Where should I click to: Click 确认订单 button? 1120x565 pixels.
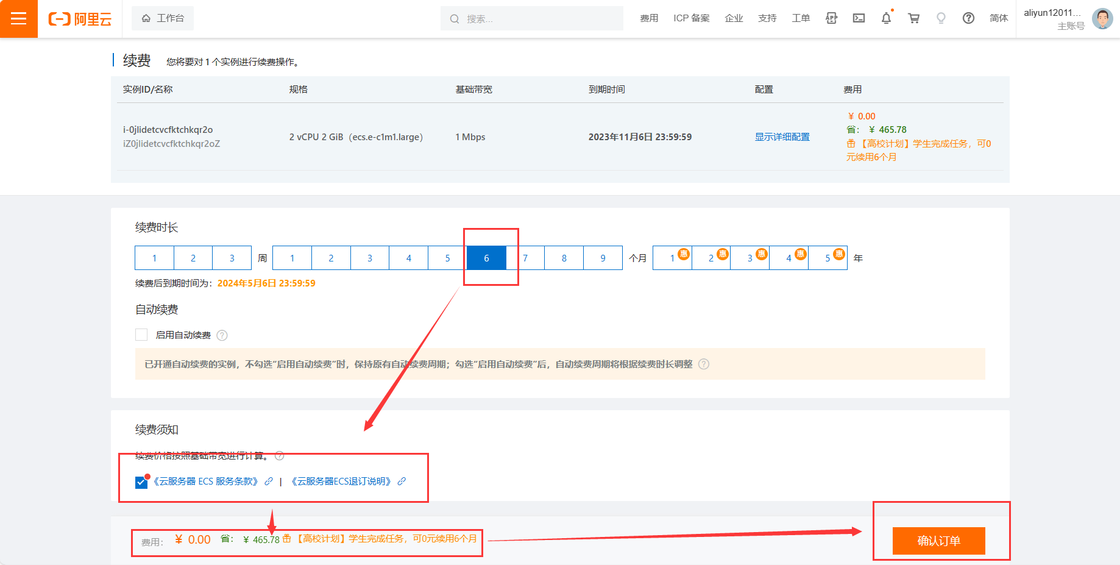pyautogui.click(x=938, y=541)
